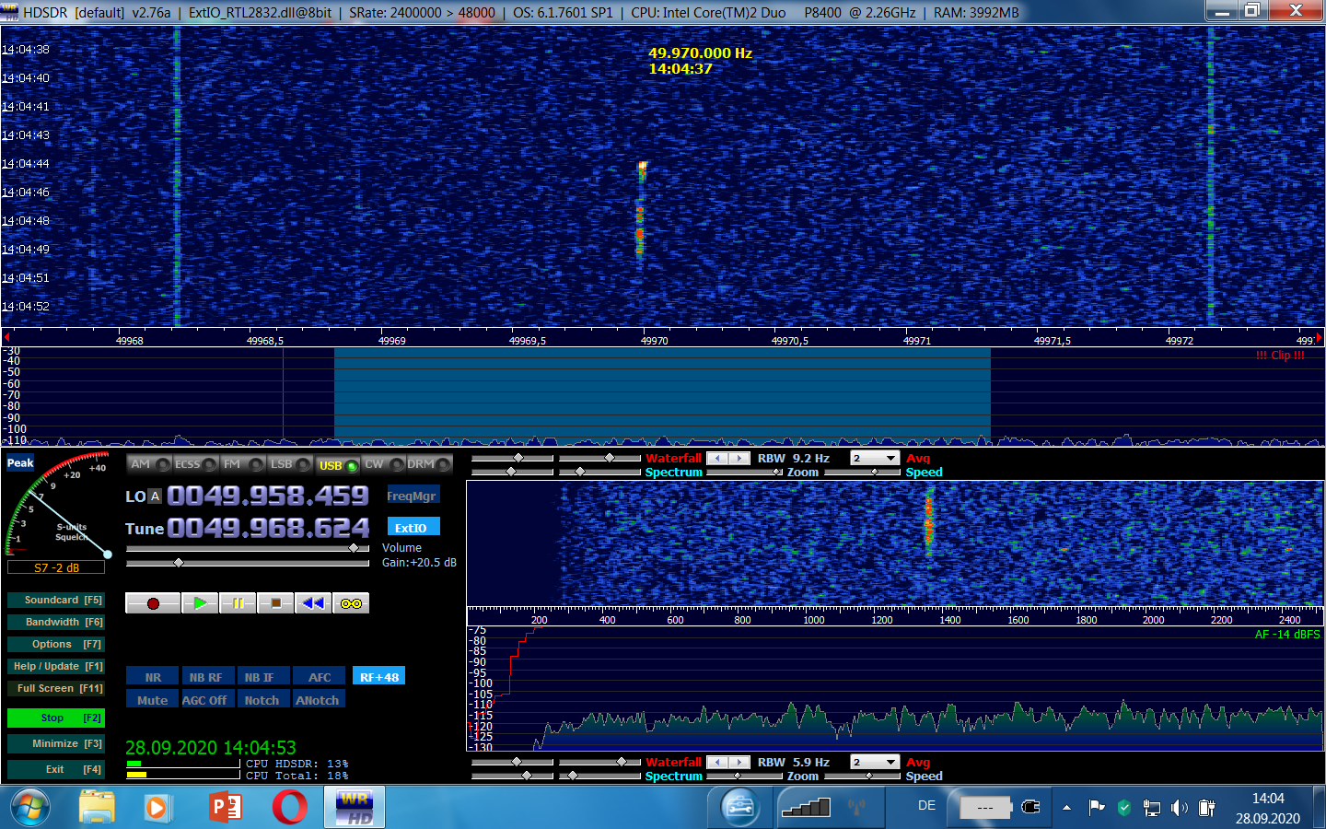Toggle NR noise reduction
Screen dimensions: 1326x829
pos(153,677)
